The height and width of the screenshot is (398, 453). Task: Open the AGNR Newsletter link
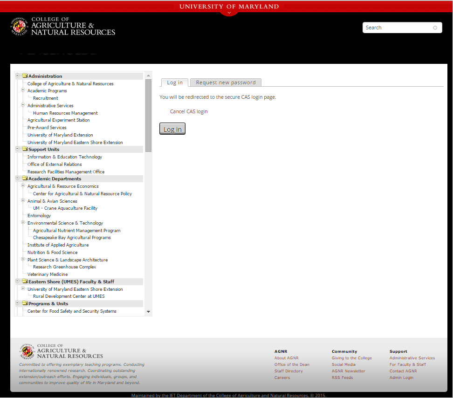tap(349, 371)
